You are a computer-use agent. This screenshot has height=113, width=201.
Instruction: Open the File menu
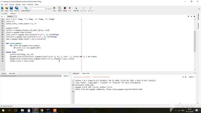[x=2, y=4]
